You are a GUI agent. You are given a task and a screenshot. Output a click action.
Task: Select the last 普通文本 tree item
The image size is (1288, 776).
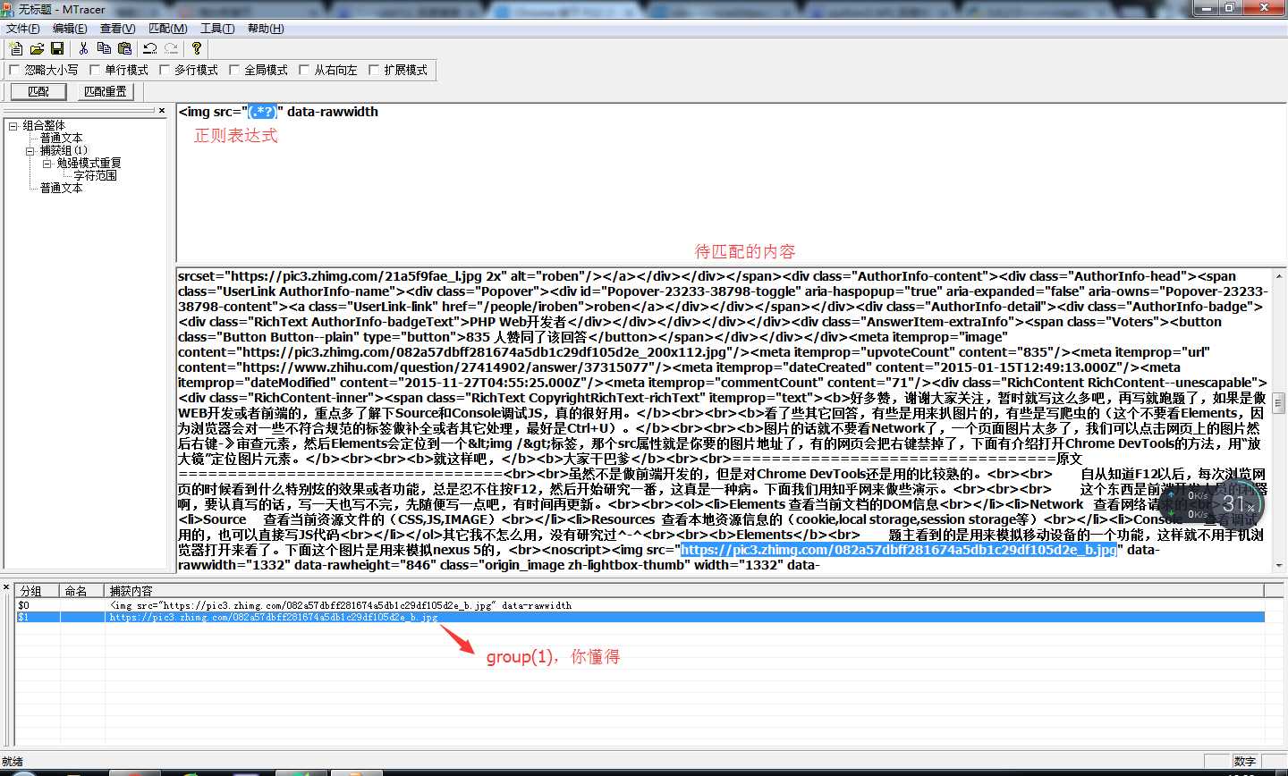click(62, 189)
